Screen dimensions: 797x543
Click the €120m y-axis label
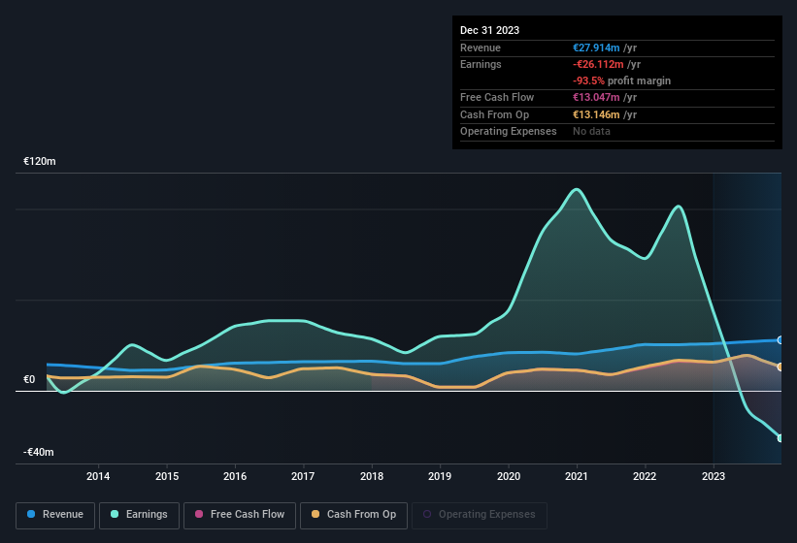(x=40, y=161)
